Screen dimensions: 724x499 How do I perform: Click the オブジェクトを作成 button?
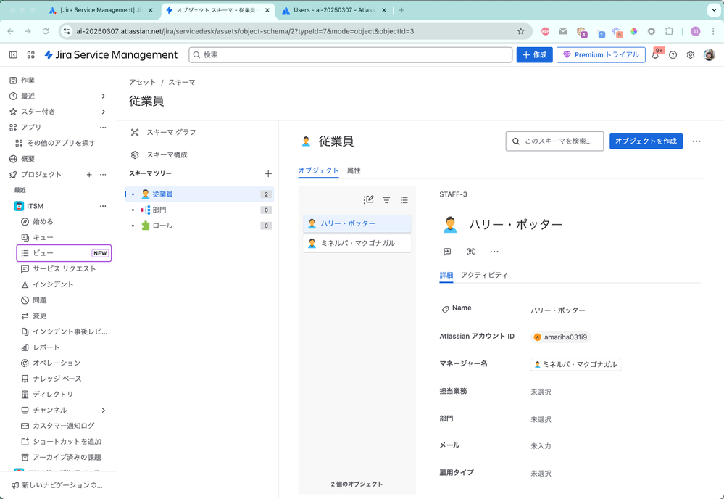(646, 141)
